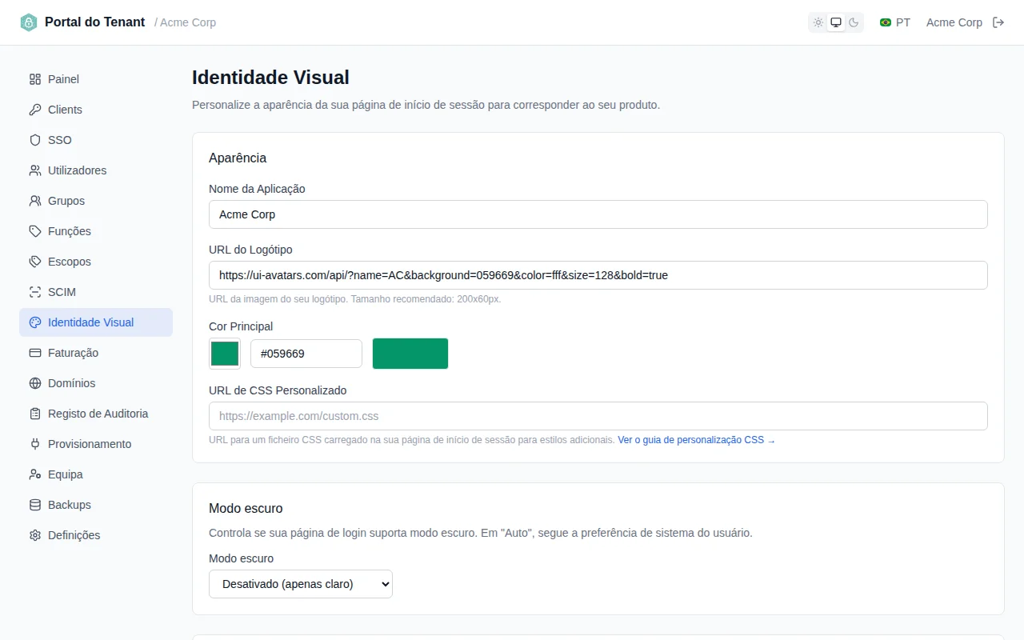Open the Definições menu item

tap(96, 535)
